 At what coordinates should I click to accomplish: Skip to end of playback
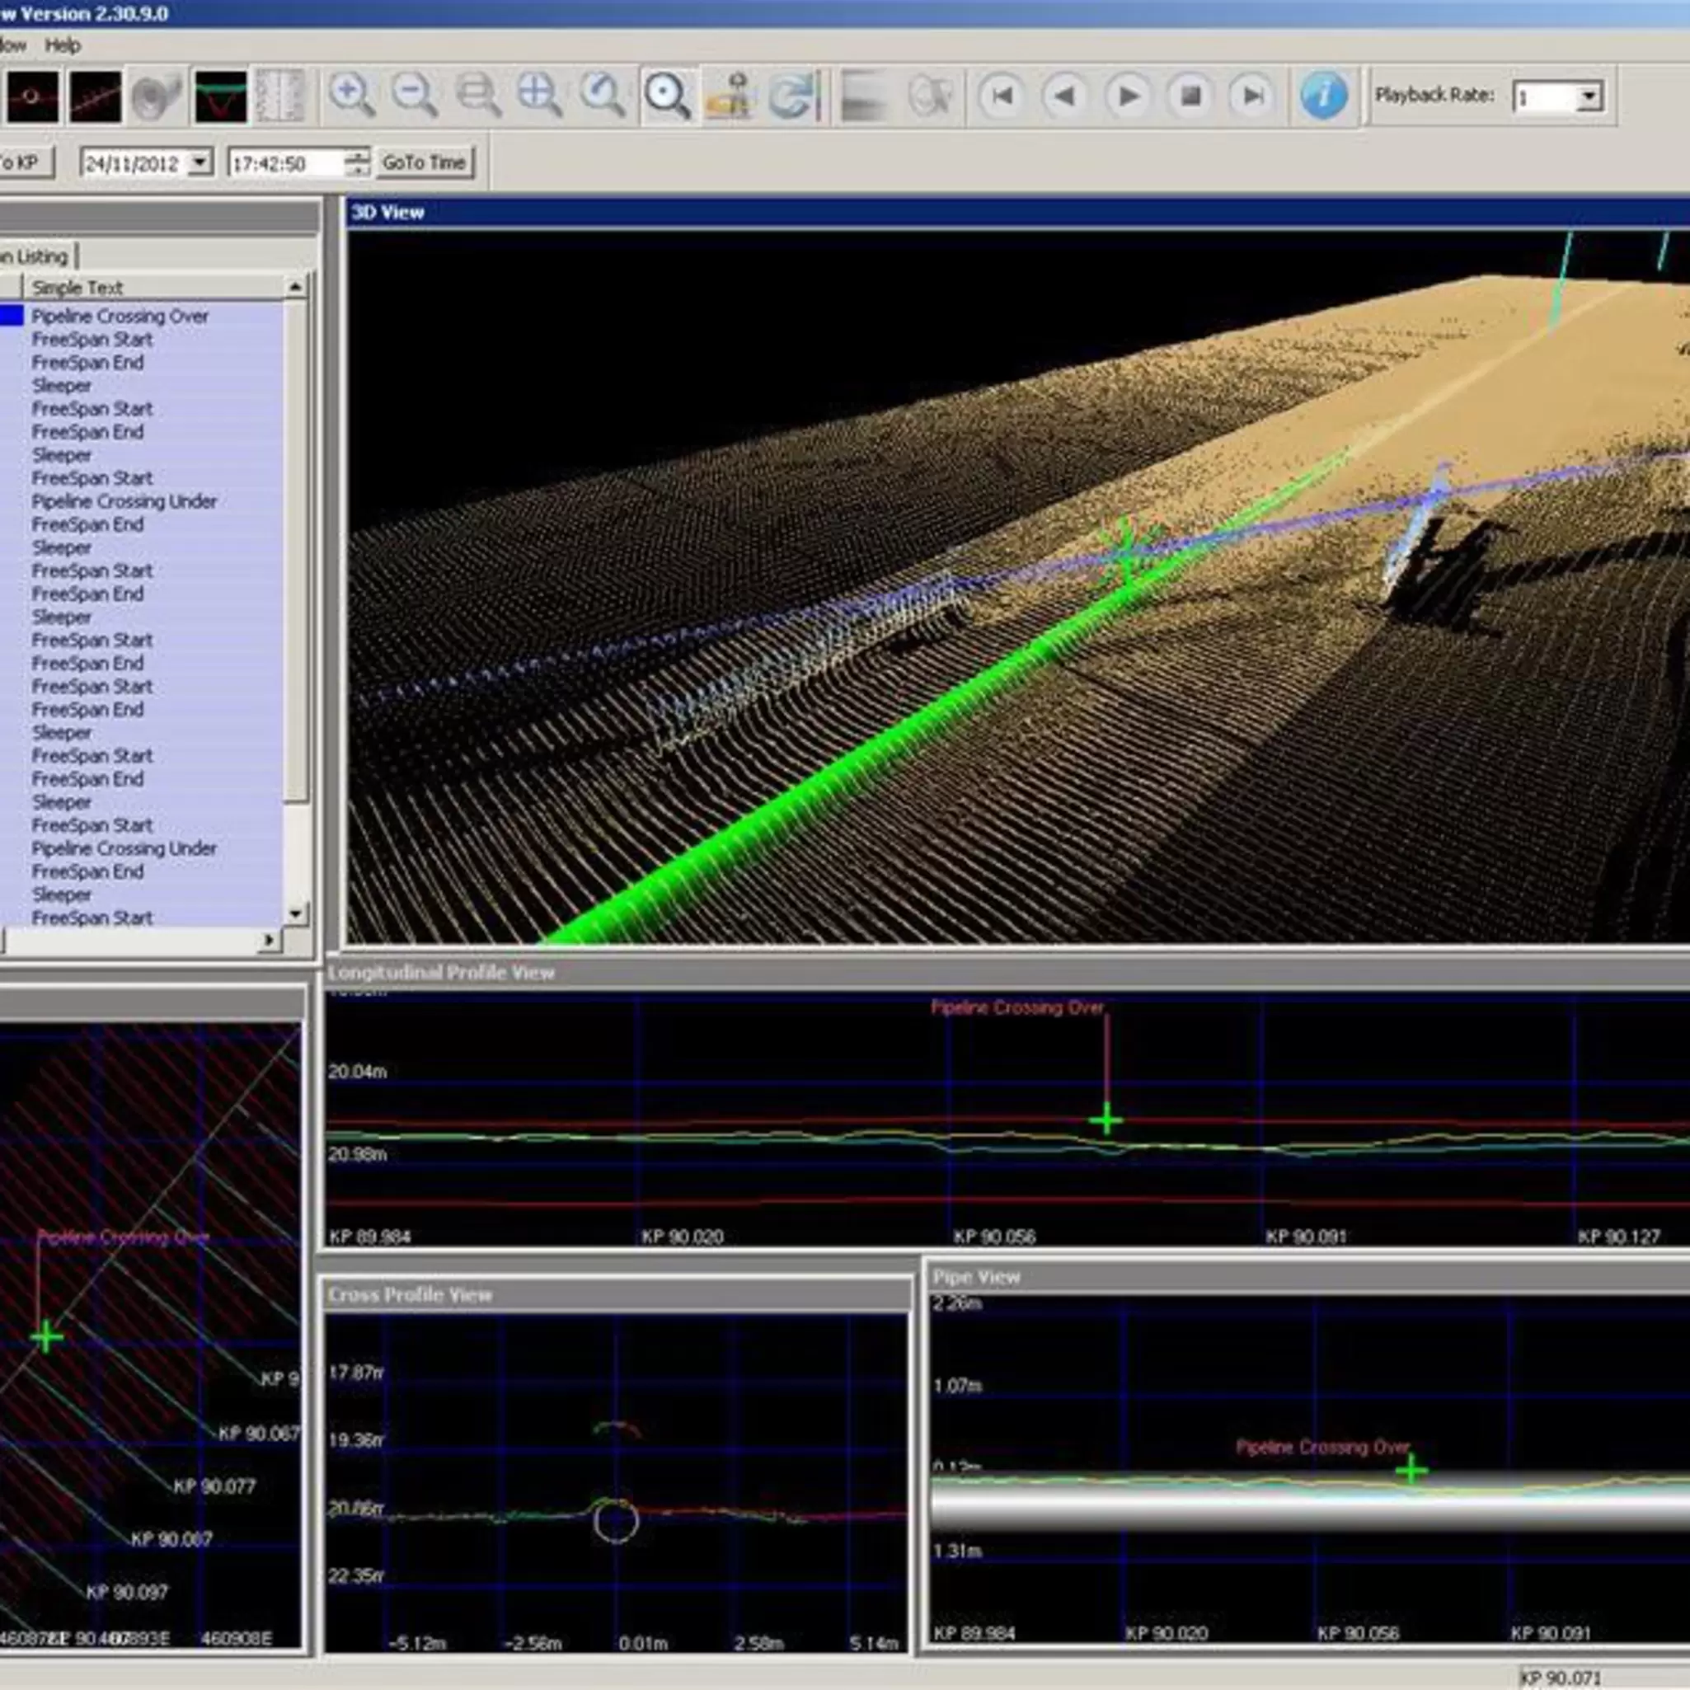pyautogui.click(x=1254, y=96)
